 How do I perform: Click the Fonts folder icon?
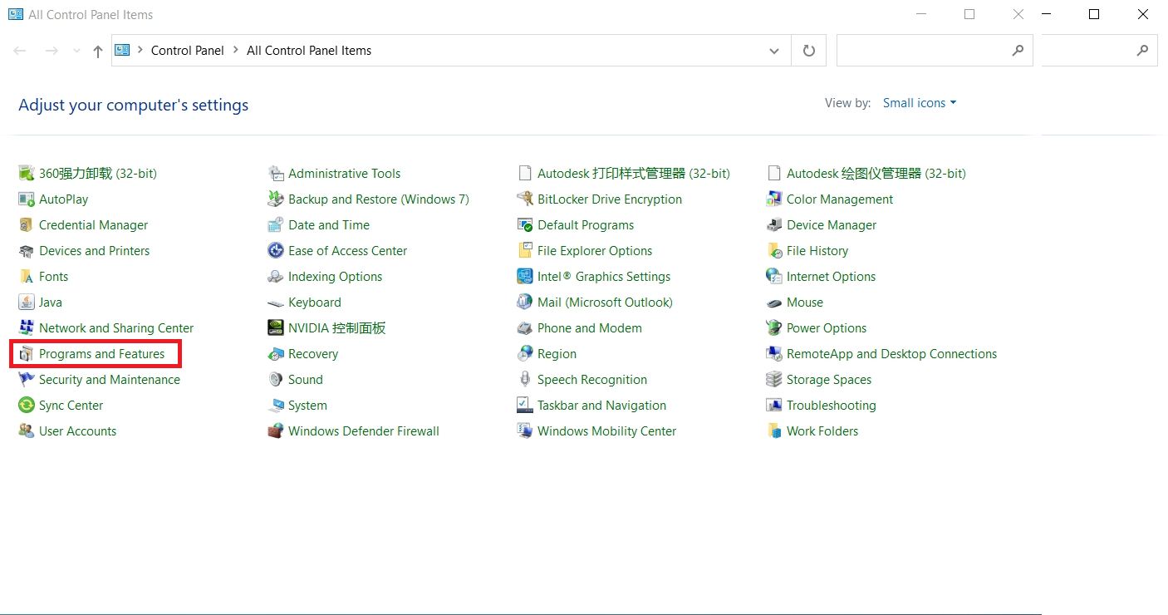click(26, 276)
